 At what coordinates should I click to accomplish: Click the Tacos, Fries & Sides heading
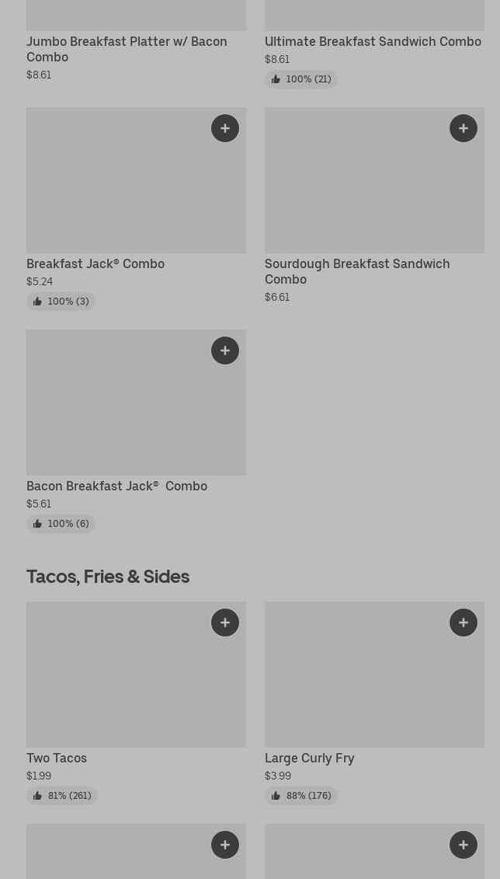pos(108,576)
